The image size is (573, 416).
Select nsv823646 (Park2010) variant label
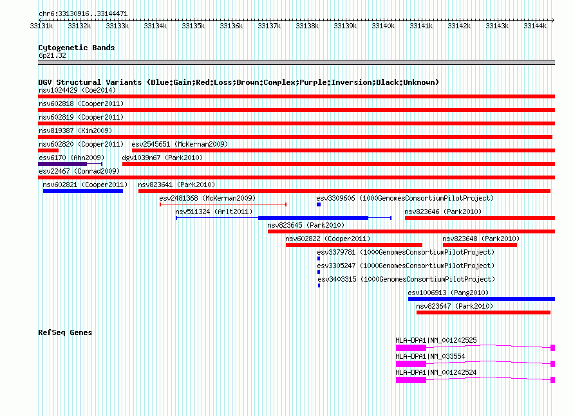443,212
